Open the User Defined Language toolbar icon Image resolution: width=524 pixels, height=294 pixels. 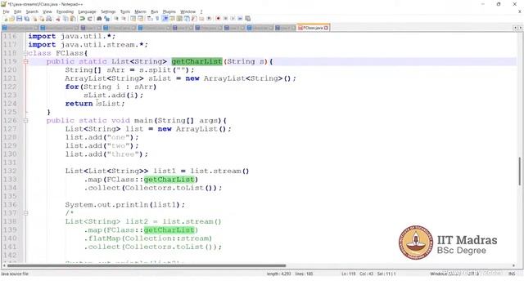[172, 18]
